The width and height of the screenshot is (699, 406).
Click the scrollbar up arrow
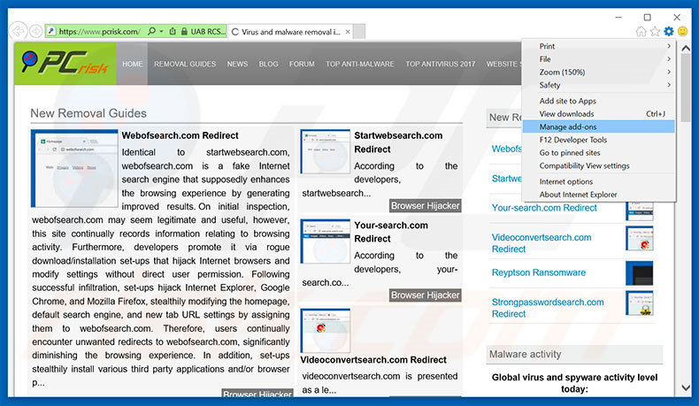(x=686, y=48)
